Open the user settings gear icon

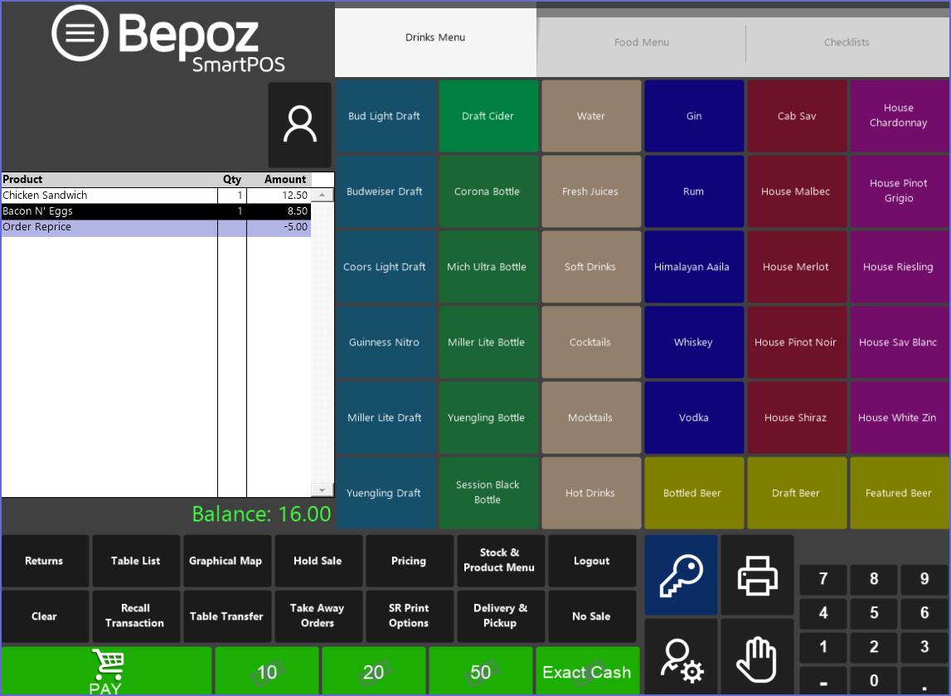[681, 658]
